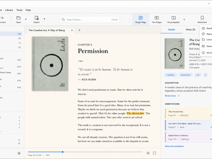Click the Forward arrow icon
This screenshot has height=159, width=212.
(x=2, y=18)
